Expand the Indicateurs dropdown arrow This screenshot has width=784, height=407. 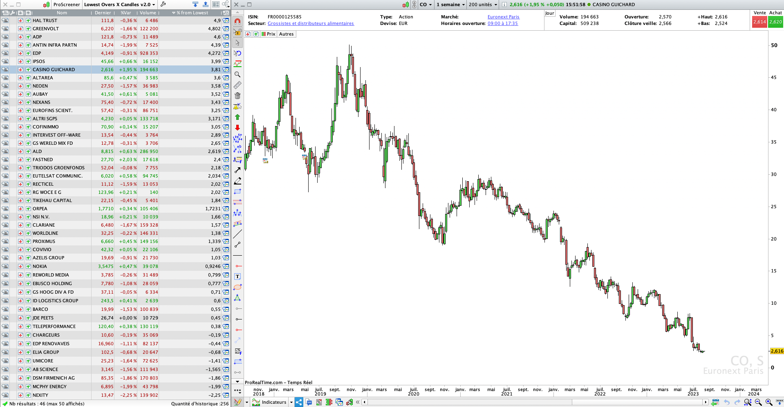tap(291, 403)
